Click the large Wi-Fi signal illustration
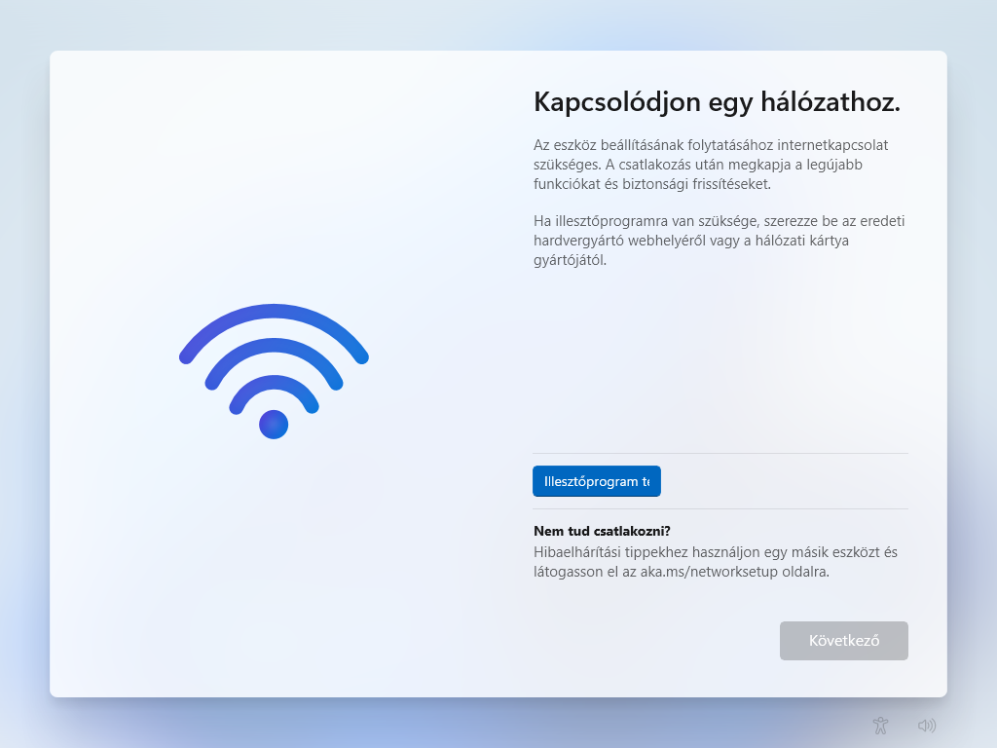The width and height of the screenshot is (997, 748). point(274,371)
